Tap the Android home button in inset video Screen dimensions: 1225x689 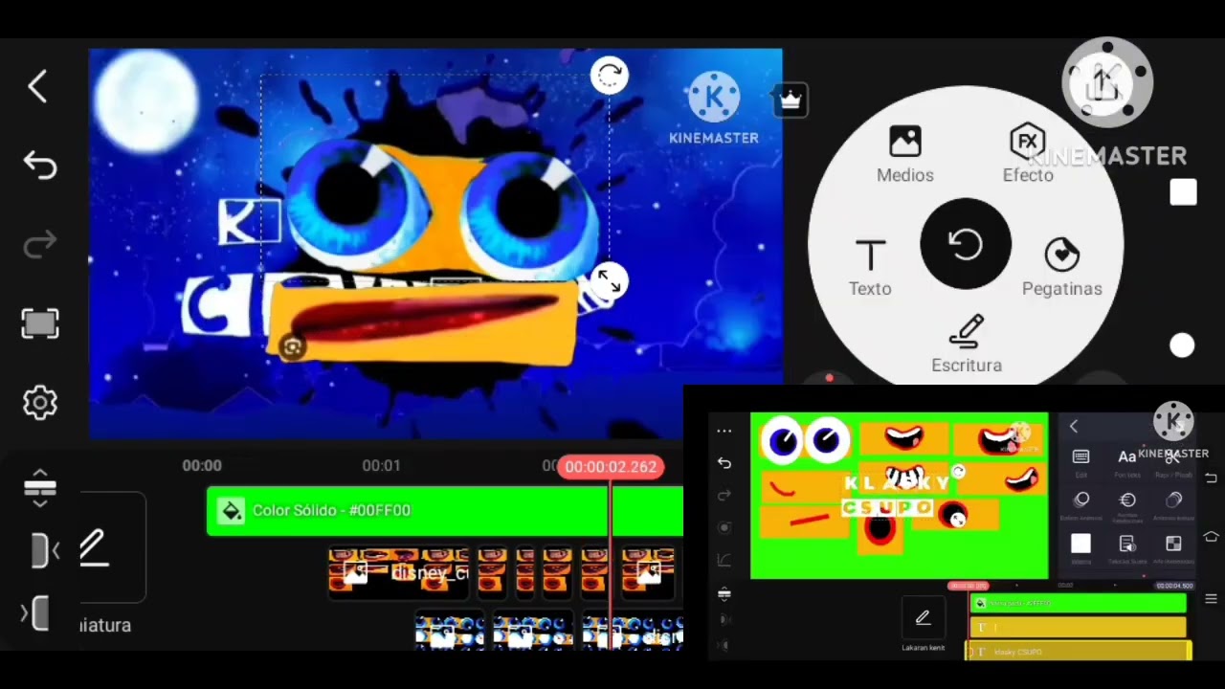click(1212, 538)
